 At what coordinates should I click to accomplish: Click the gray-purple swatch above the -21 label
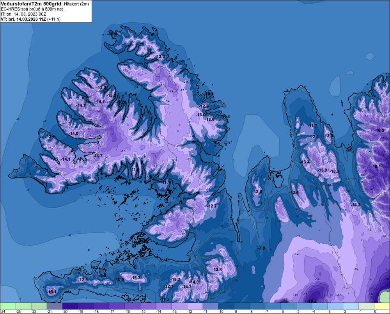tap(55, 306)
